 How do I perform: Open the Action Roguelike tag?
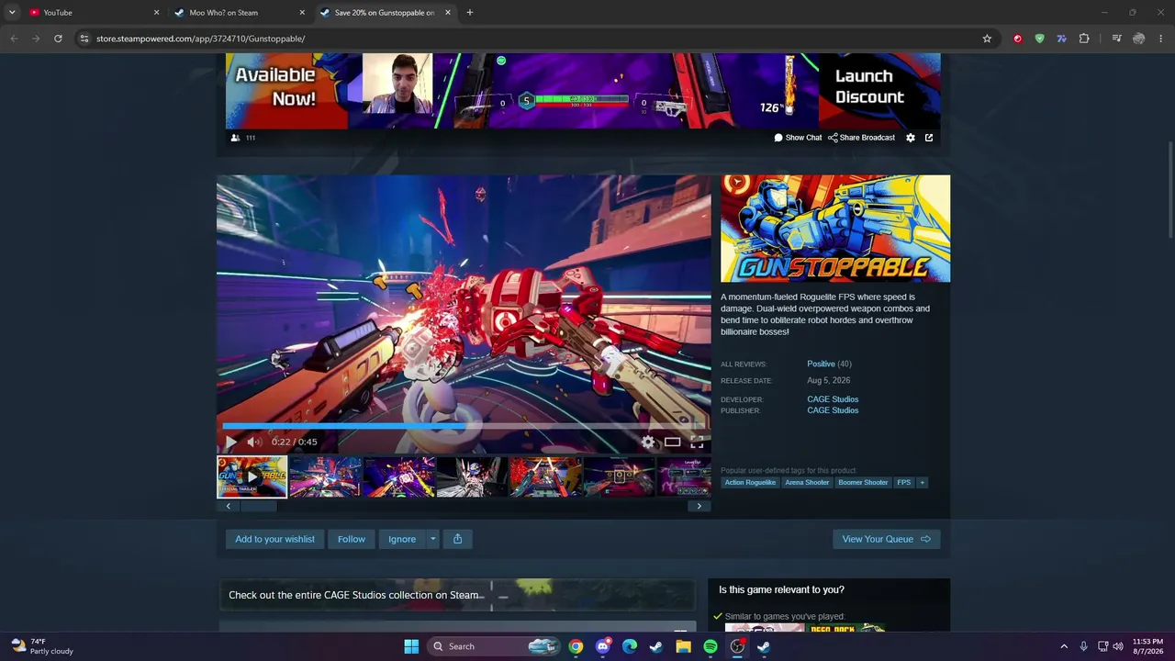[750, 483]
